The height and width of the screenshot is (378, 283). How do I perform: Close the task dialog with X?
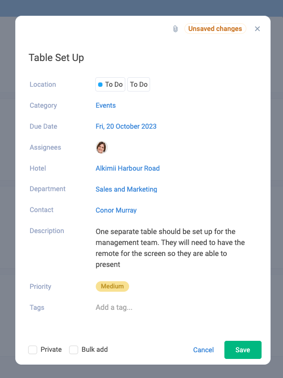[257, 29]
